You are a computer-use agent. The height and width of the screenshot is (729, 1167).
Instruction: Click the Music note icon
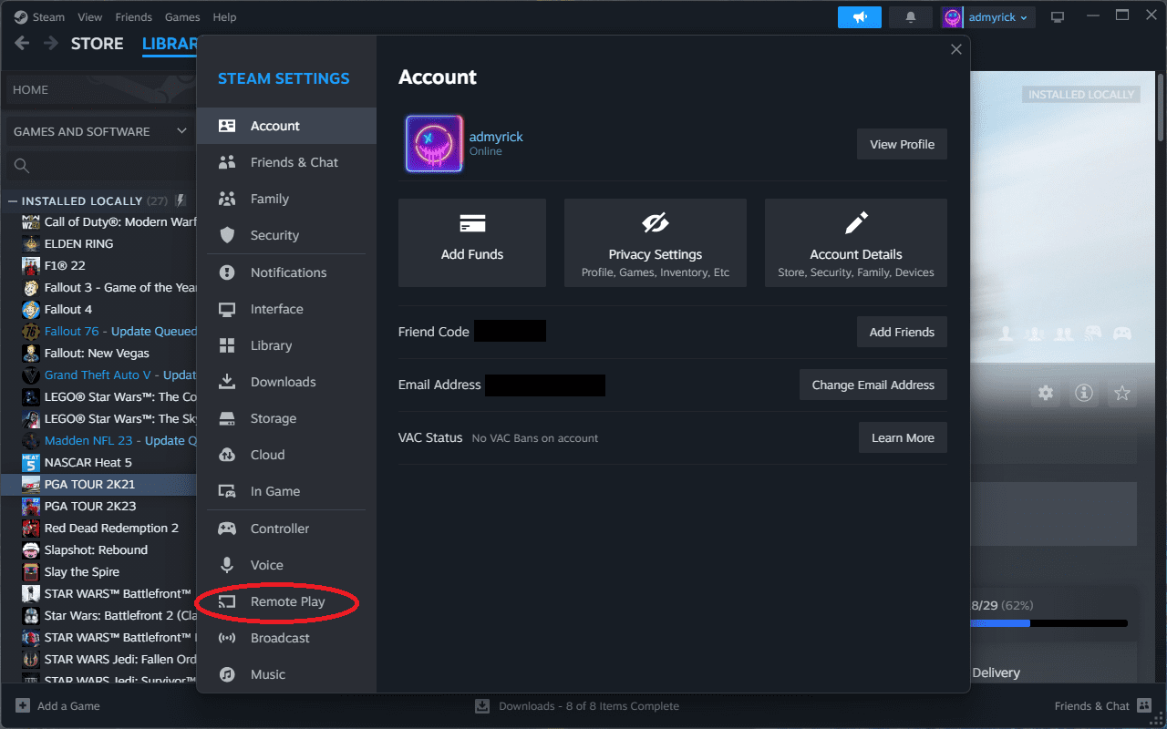point(227,674)
